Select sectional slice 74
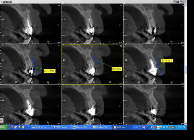The height and width of the screenshot is (140, 194). pos(31,105)
